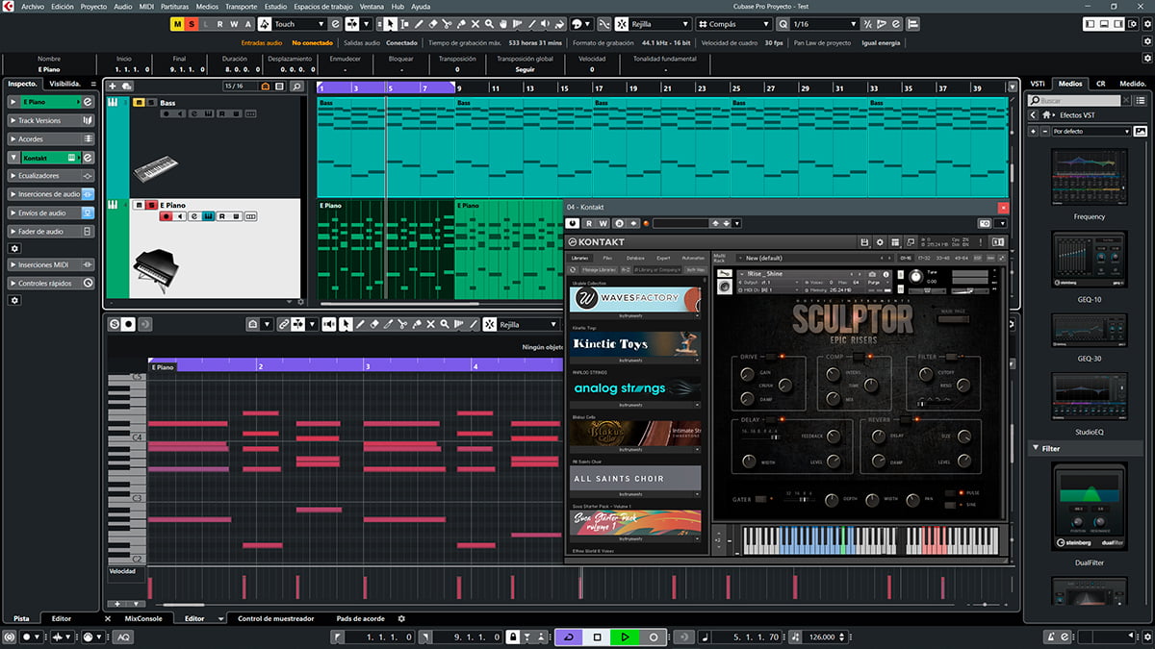Image resolution: width=1155 pixels, height=649 pixels.
Task: Toggle the purple cycle loop button in transport
Action: point(568,637)
